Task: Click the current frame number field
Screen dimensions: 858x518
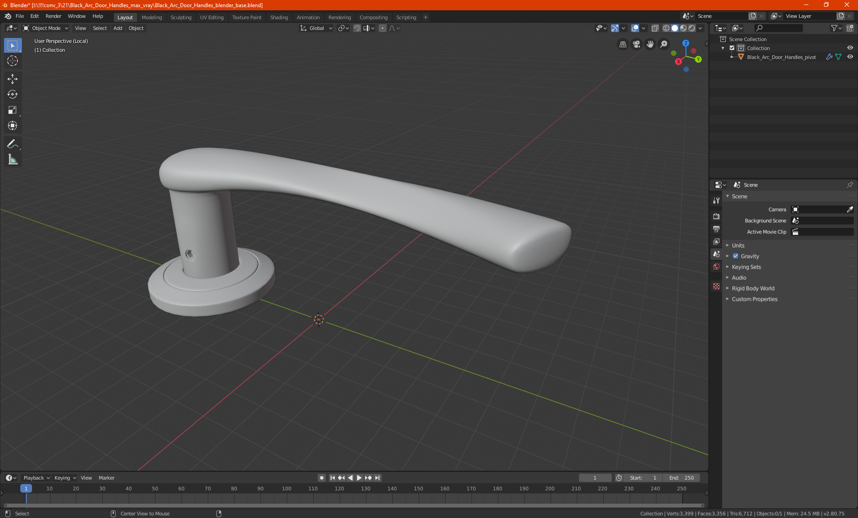Action: coord(595,478)
